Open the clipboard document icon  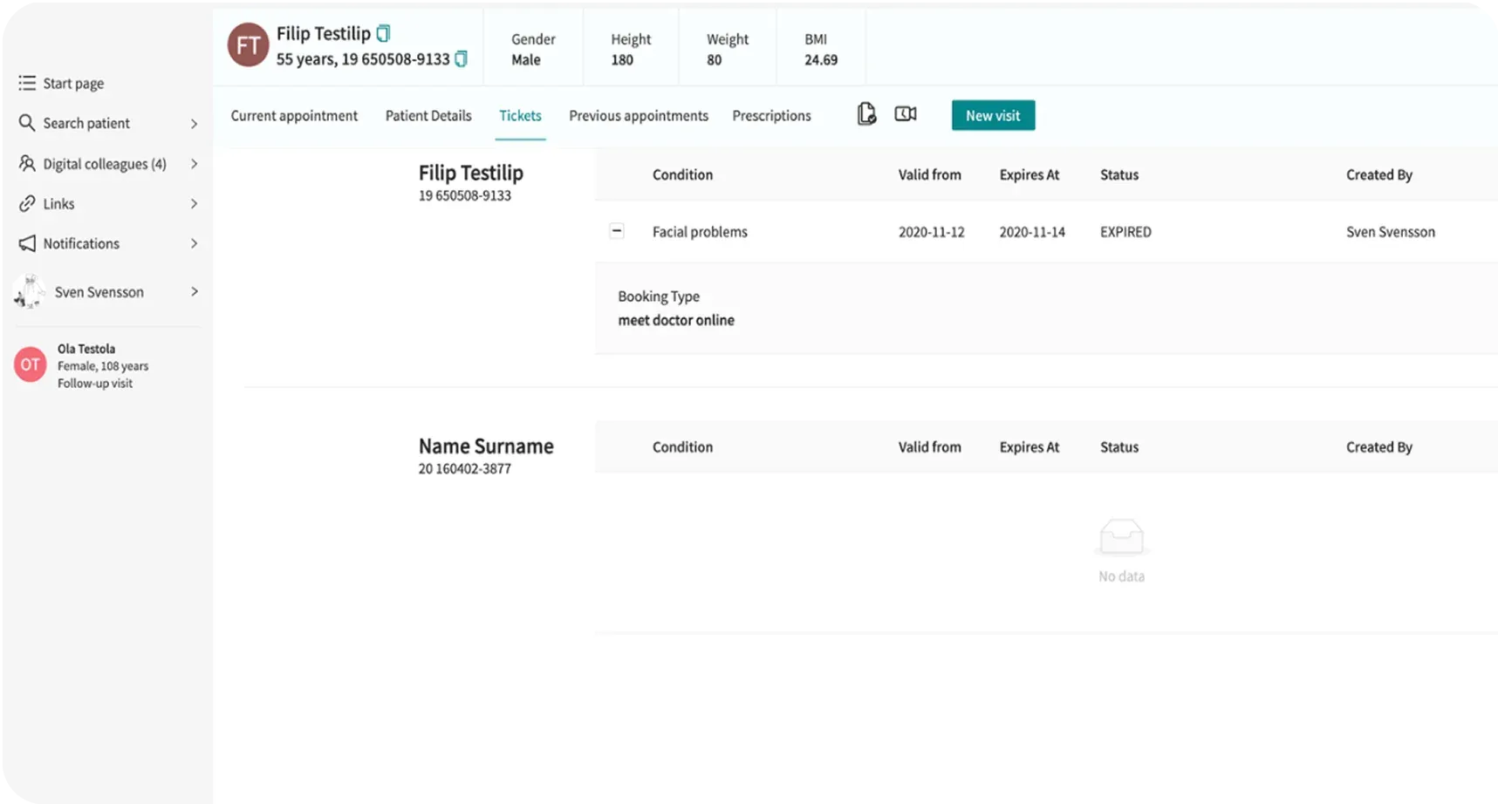tap(866, 114)
